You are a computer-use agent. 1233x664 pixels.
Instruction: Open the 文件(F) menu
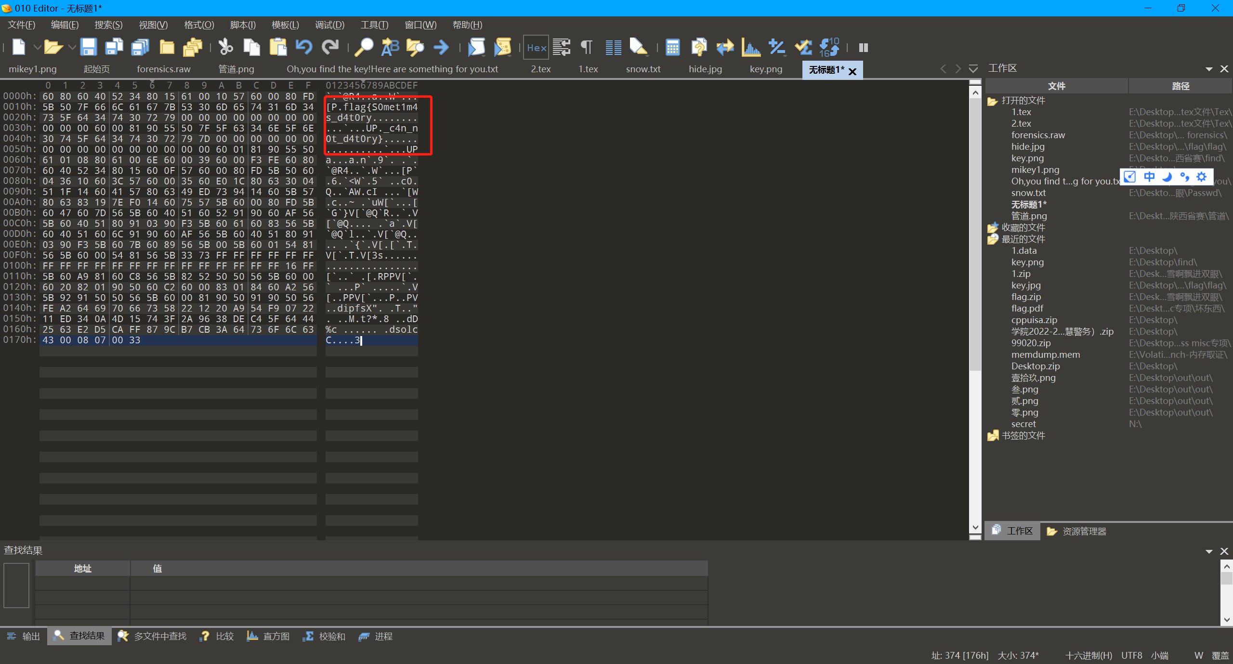point(21,25)
